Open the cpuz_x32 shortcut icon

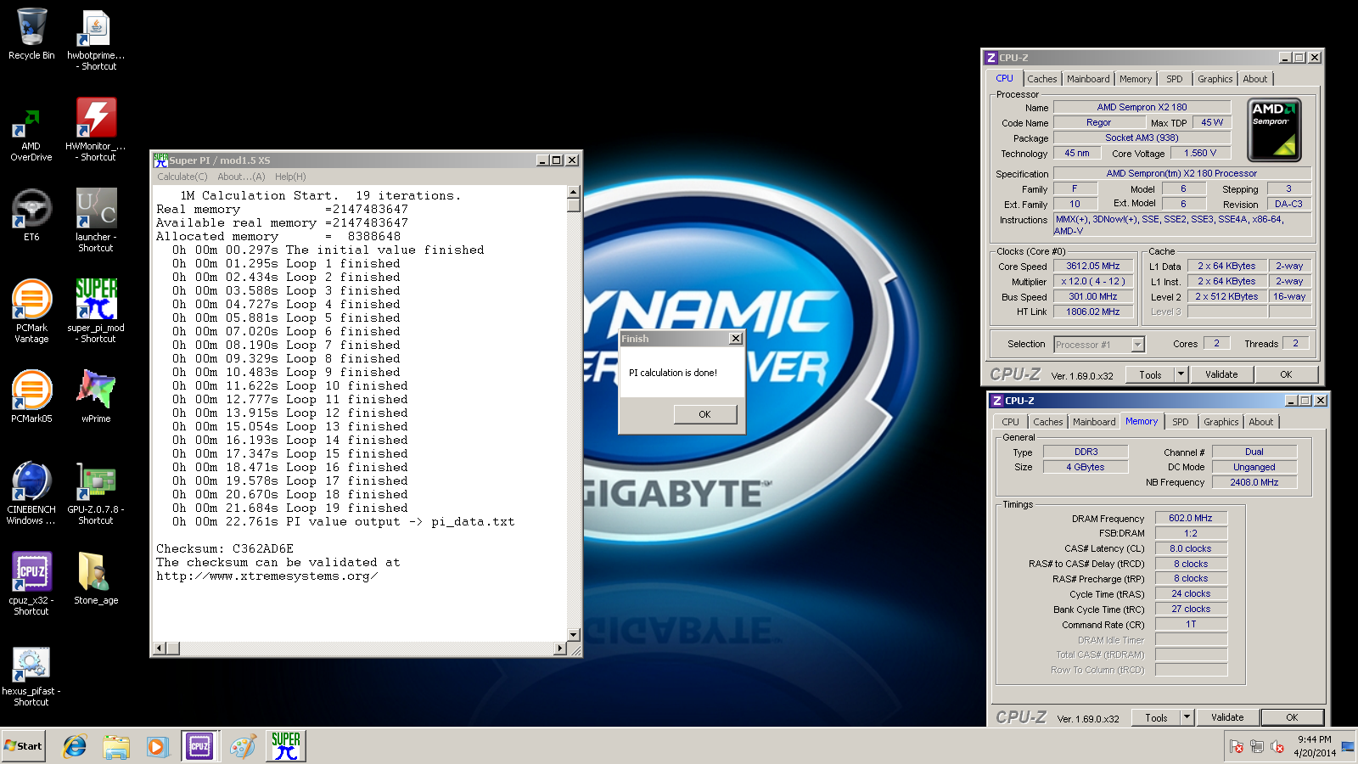coord(31,583)
